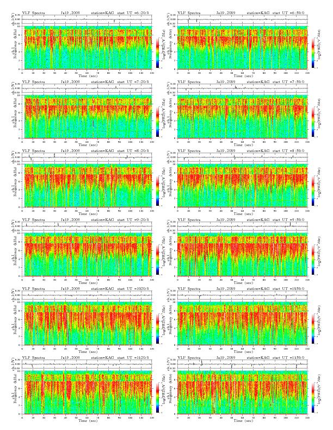333x430 pixels.
Task: Click the PSD color bar beside the 9:50:0 spectrogram
Action: pos(313,260)
